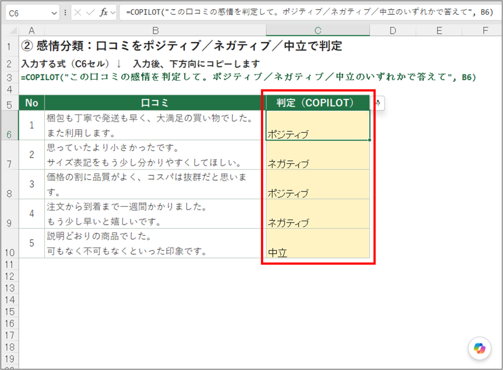Click review '説明どおりの商品でした'
This screenshot has height=370, width=503.
pyautogui.click(x=155, y=243)
